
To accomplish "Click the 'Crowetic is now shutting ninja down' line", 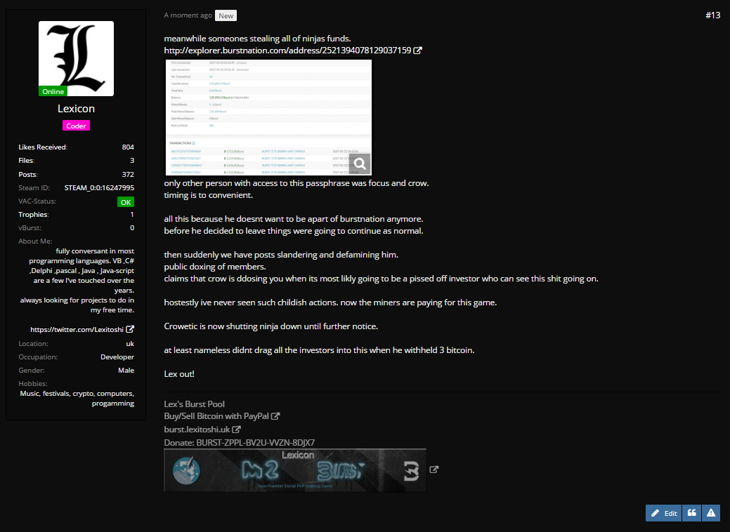I will (271, 326).
